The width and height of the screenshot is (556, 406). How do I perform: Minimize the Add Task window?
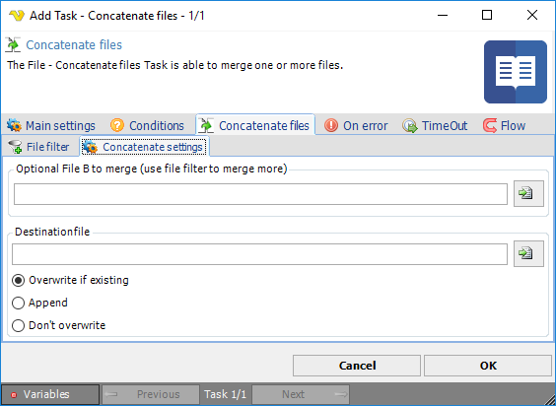point(443,15)
